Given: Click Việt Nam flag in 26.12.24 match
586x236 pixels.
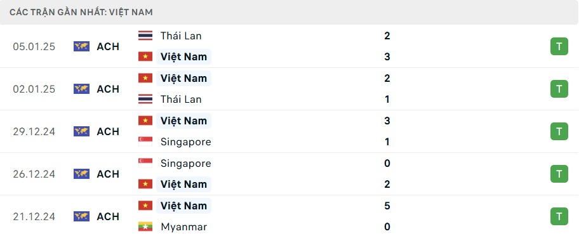Looking at the screenshot, I should (145, 184).
